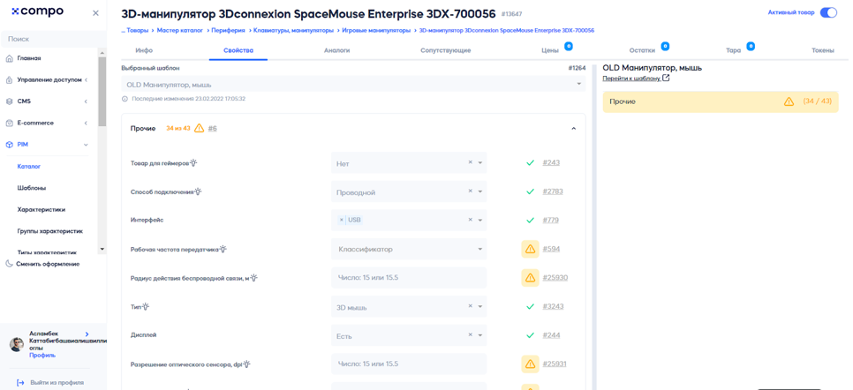Expand the Управление доступом menu chevron
Screen dimensions: 853x390
[86, 80]
